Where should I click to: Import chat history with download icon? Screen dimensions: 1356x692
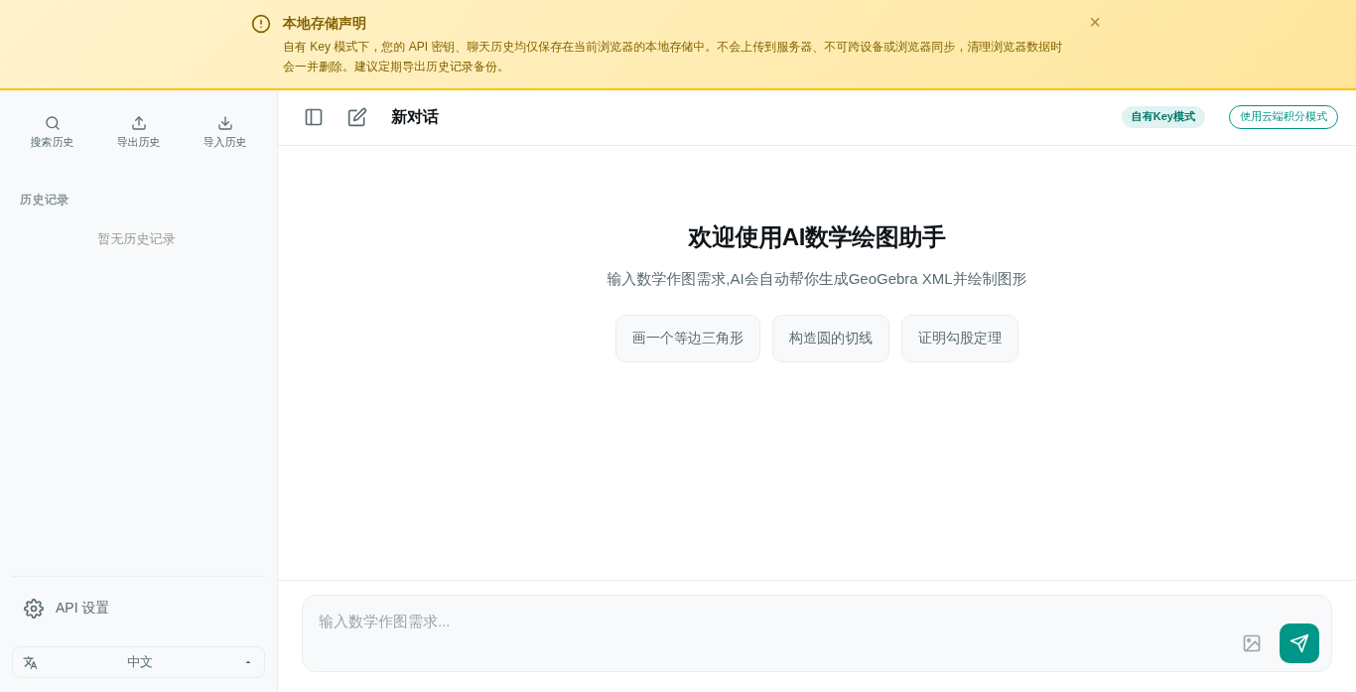[x=225, y=132]
